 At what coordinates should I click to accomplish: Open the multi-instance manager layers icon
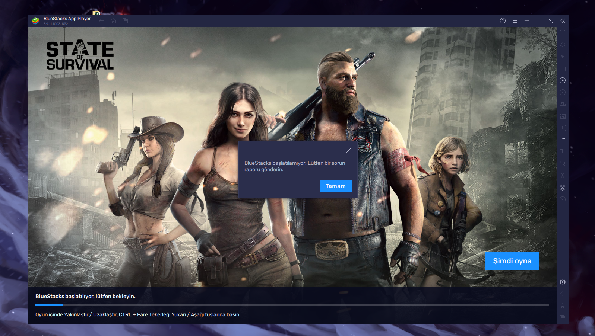(563, 188)
